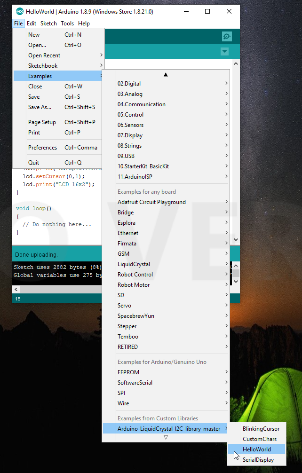Click editor vertical scrollbar down arrow
This screenshot has height=473, width=302.
236,239
